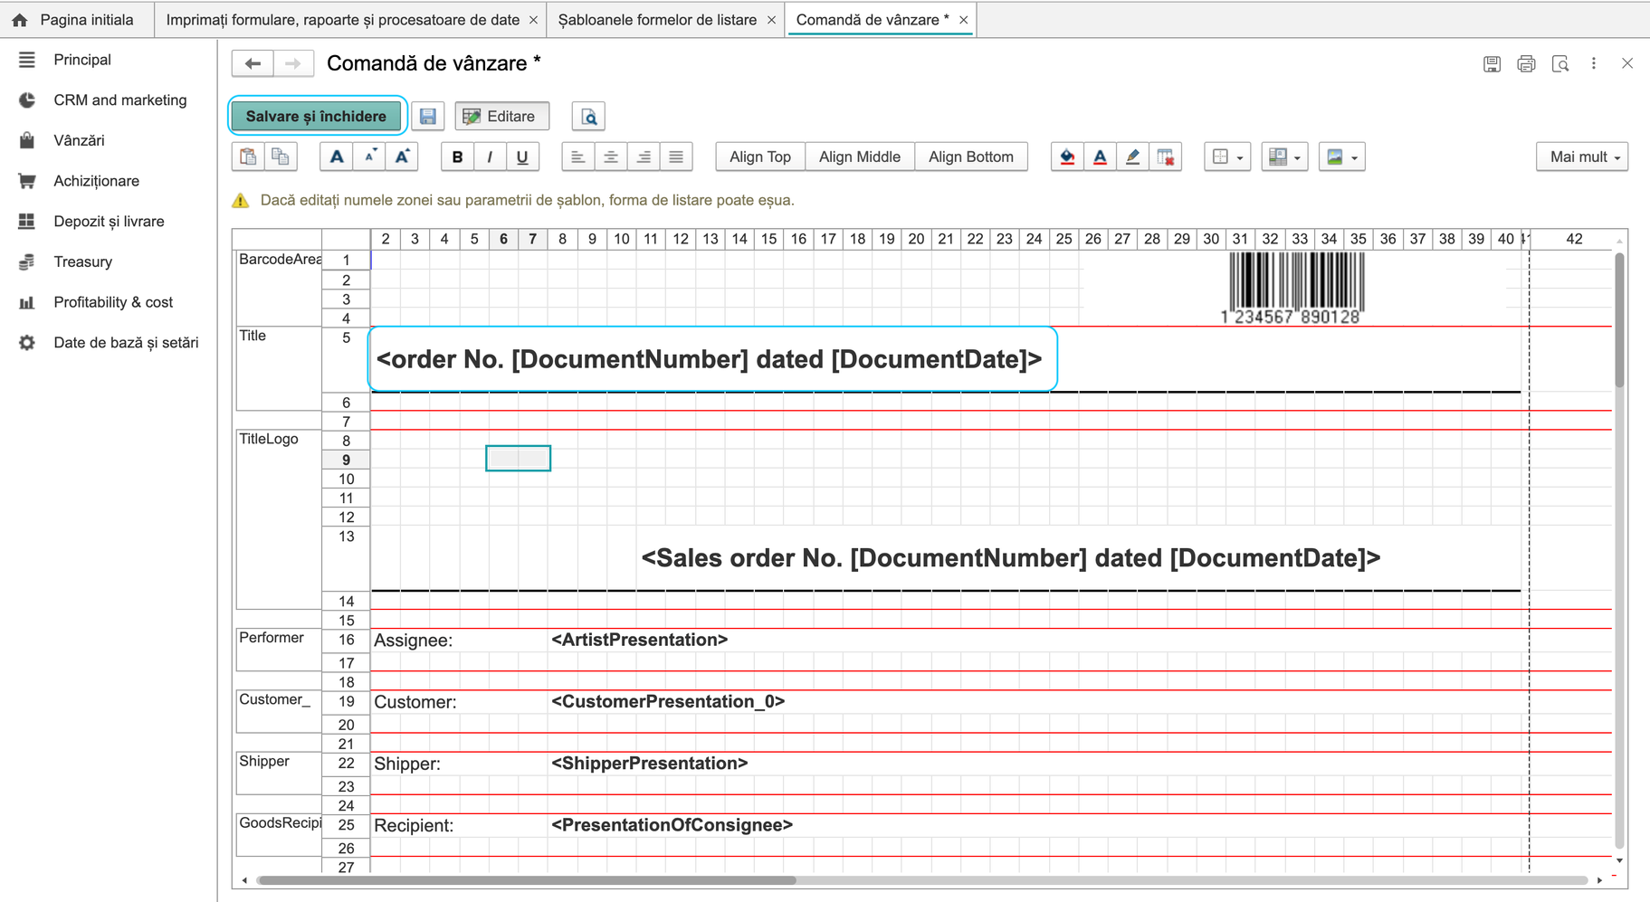
Task: Align text right icon
Action: [x=644, y=157]
